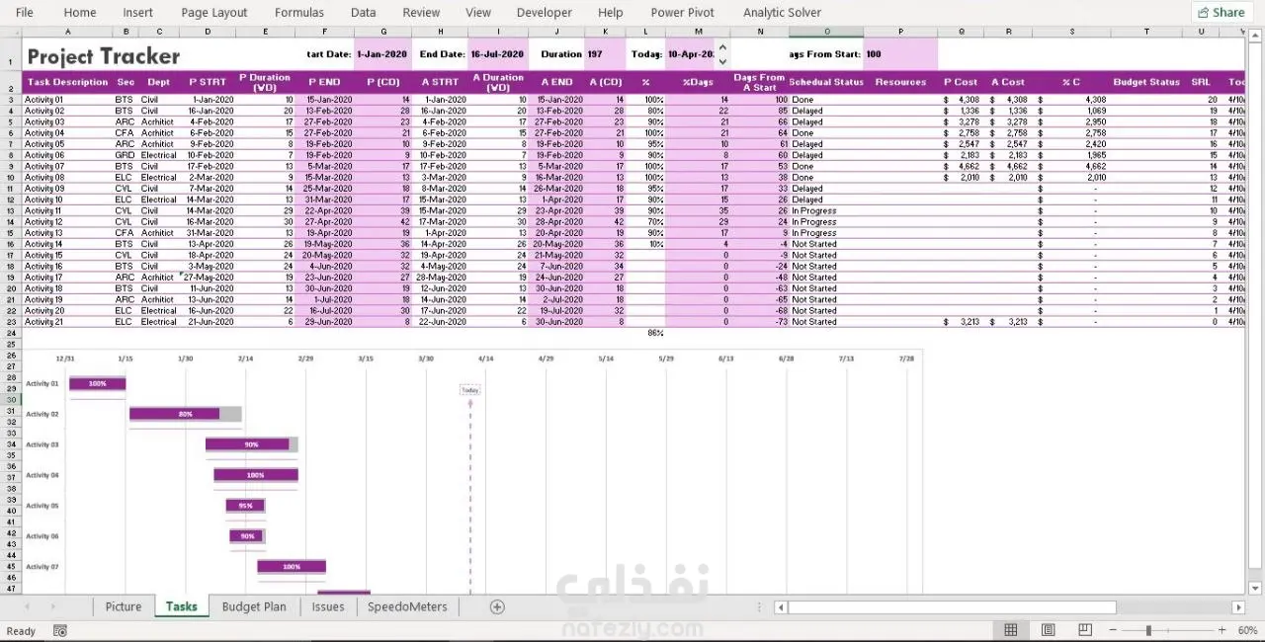This screenshot has width=1265, height=642.
Task: Open the Help ribbon tab
Action: click(x=611, y=12)
